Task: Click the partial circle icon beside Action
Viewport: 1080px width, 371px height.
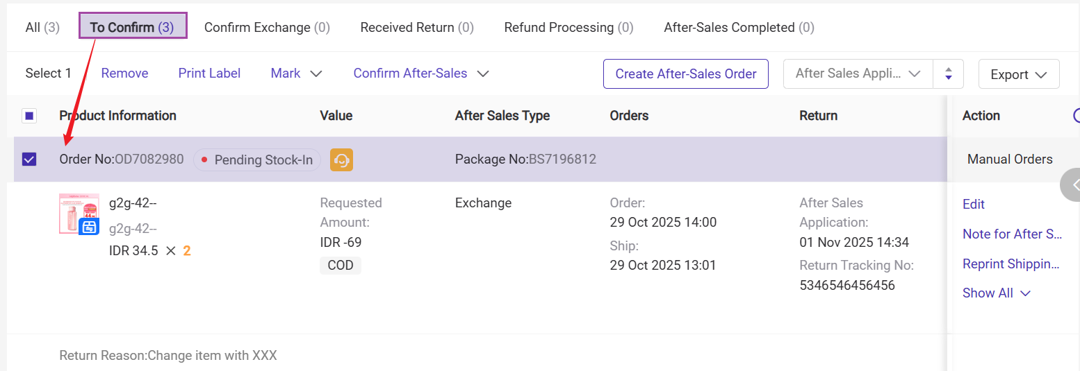Action: point(1077,116)
